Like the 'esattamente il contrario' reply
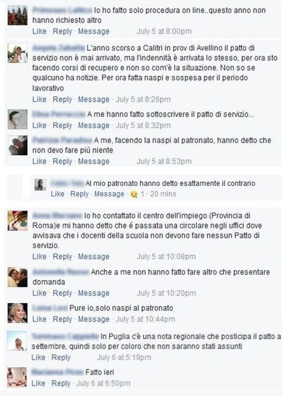Viewport: 282px width, 396px height. 58,194
